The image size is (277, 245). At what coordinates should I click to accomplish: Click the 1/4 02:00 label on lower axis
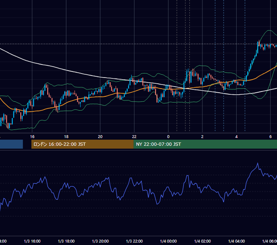[202, 241]
